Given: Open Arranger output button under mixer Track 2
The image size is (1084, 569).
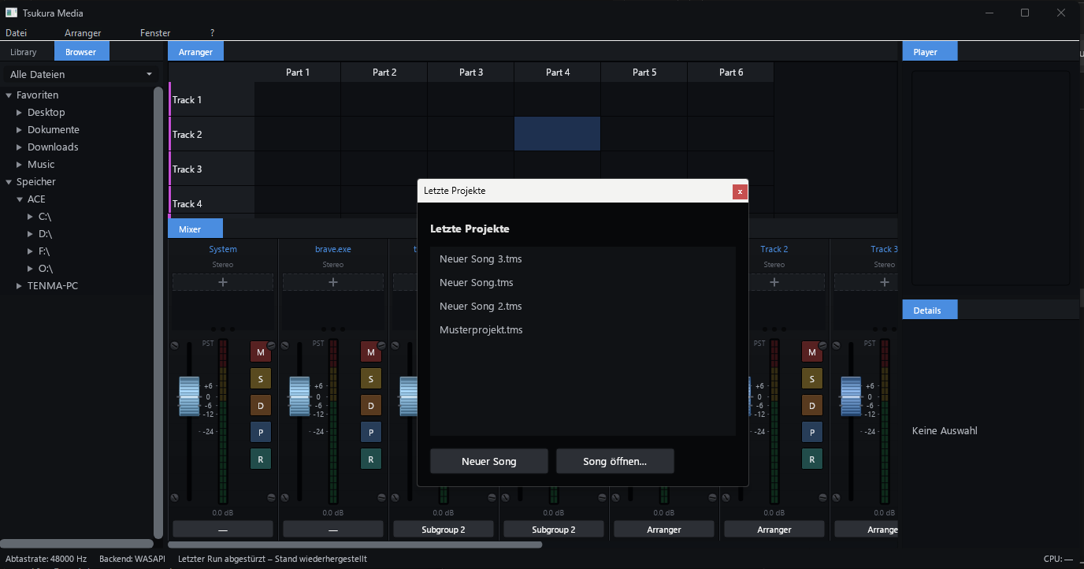Looking at the screenshot, I should (x=774, y=530).
